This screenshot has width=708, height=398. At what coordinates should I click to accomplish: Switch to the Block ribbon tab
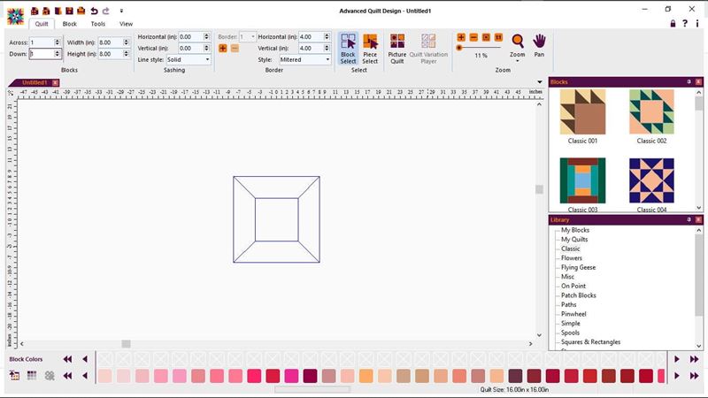[x=69, y=24]
